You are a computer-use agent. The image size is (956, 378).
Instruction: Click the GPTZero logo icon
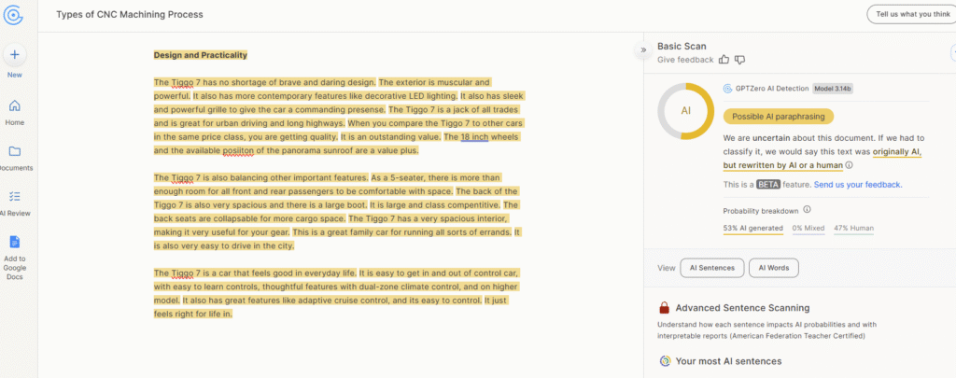click(x=14, y=15)
